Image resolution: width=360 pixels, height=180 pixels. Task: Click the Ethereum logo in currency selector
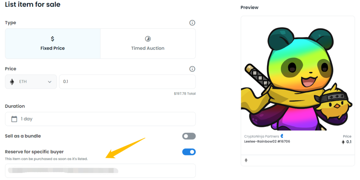(12, 82)
